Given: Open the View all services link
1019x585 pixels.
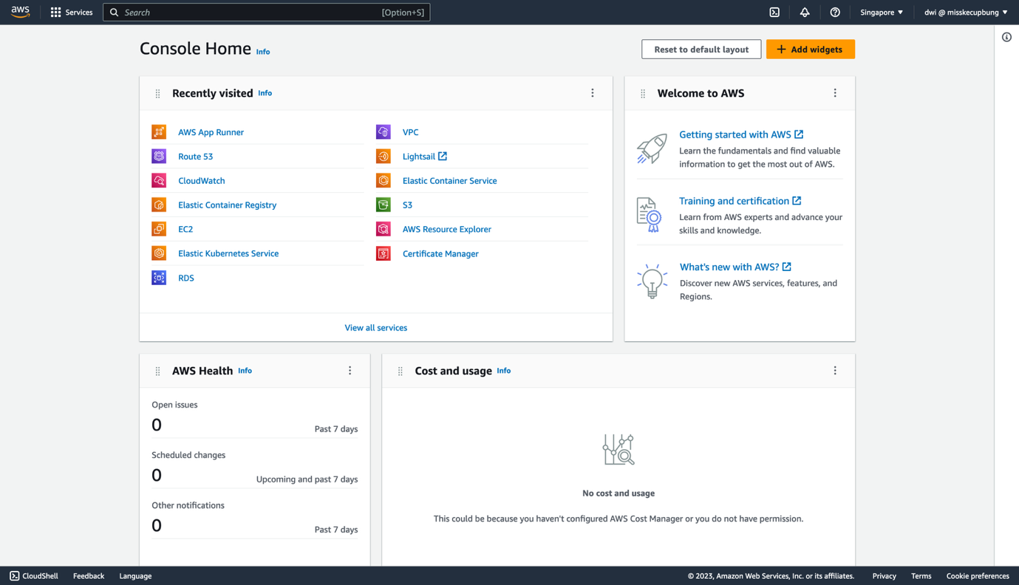Looking at the screenshot, I should tap(375, 327).
